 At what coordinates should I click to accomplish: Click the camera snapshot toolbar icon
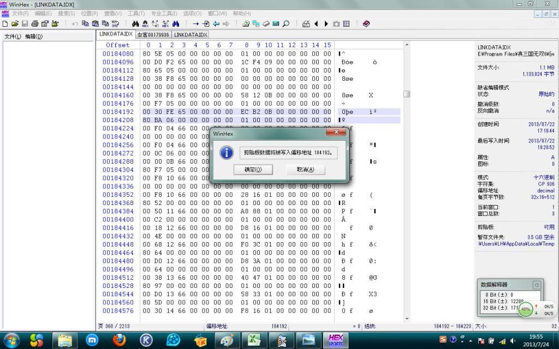pyautogui.click(x=336, y=24)
